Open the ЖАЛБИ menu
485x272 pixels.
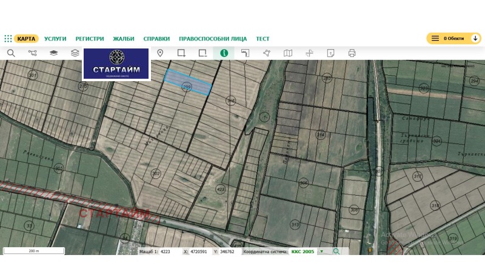[x=124, y=39]
